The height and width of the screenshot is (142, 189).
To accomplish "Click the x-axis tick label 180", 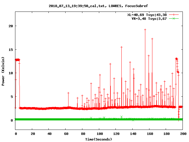I will 167,134.
